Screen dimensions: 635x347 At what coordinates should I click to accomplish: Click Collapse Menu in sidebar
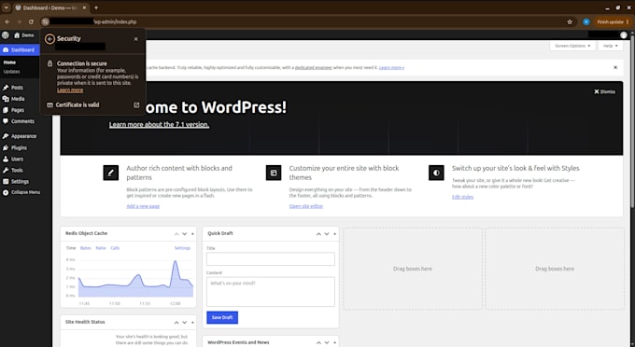[21, 192]
